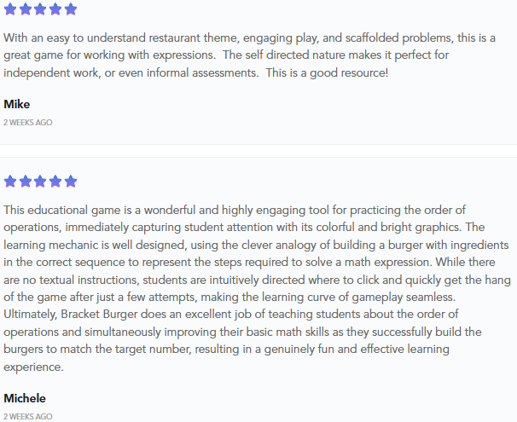
Task: Click the third star in Mike's review rating
Action: point(40,9)
